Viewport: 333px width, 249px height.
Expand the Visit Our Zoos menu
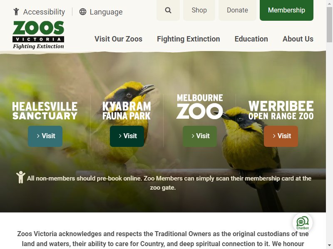point(118,39)
